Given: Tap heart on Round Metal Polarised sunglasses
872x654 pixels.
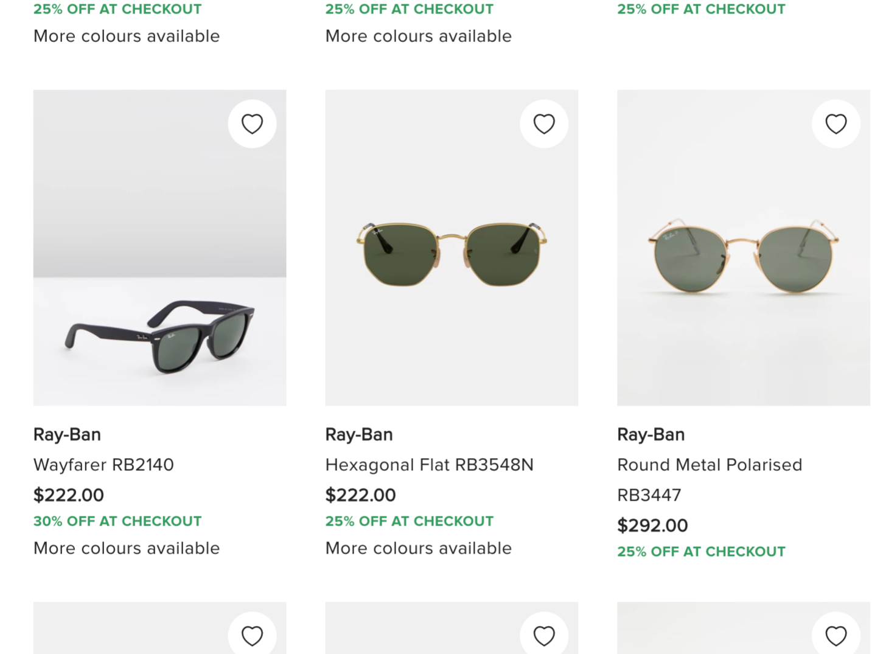Looking at the screenshot, I should (x=836, y=123).
